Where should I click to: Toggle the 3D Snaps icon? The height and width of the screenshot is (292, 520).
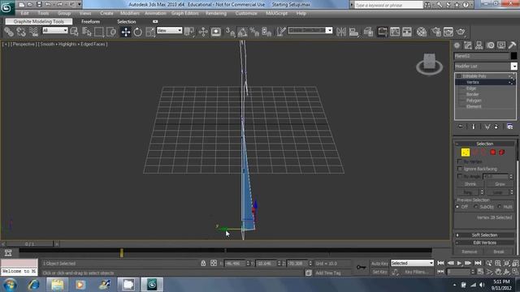pyautogui.click(x=230, y=32)
